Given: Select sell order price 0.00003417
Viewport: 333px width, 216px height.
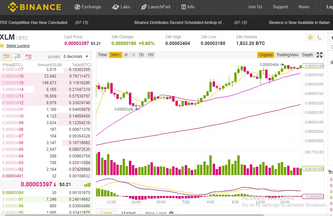Looking at the screenshot, I should point(13,70).
